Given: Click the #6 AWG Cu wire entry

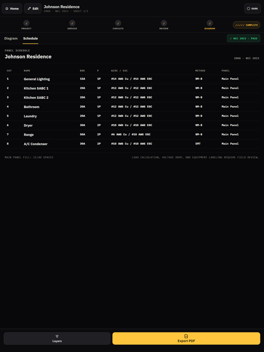Looking at the screenshot, I should [131, 134].
